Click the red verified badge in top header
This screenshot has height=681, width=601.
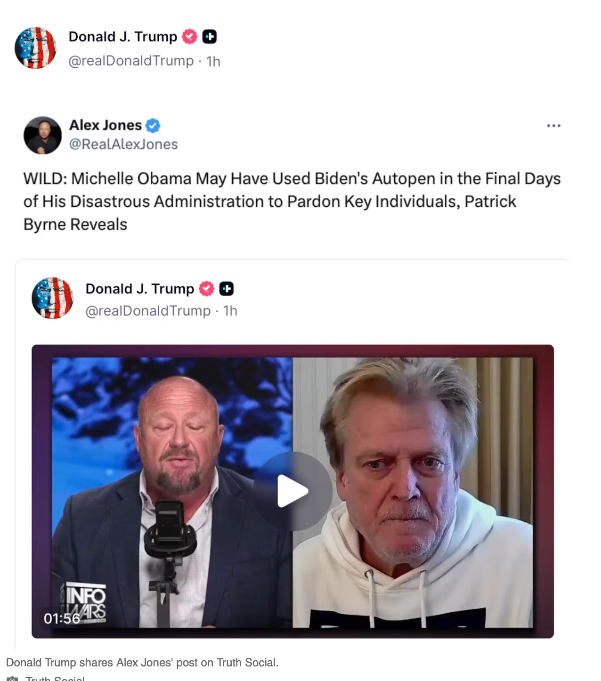[189, 36]
